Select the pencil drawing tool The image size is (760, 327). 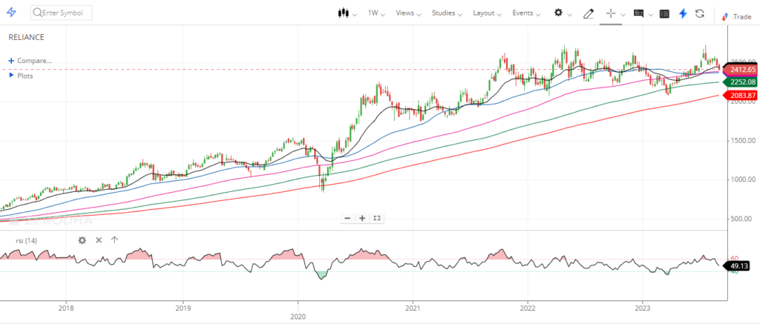pos(588,13)
